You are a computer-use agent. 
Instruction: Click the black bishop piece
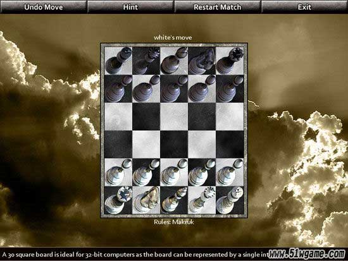point(174,61)
